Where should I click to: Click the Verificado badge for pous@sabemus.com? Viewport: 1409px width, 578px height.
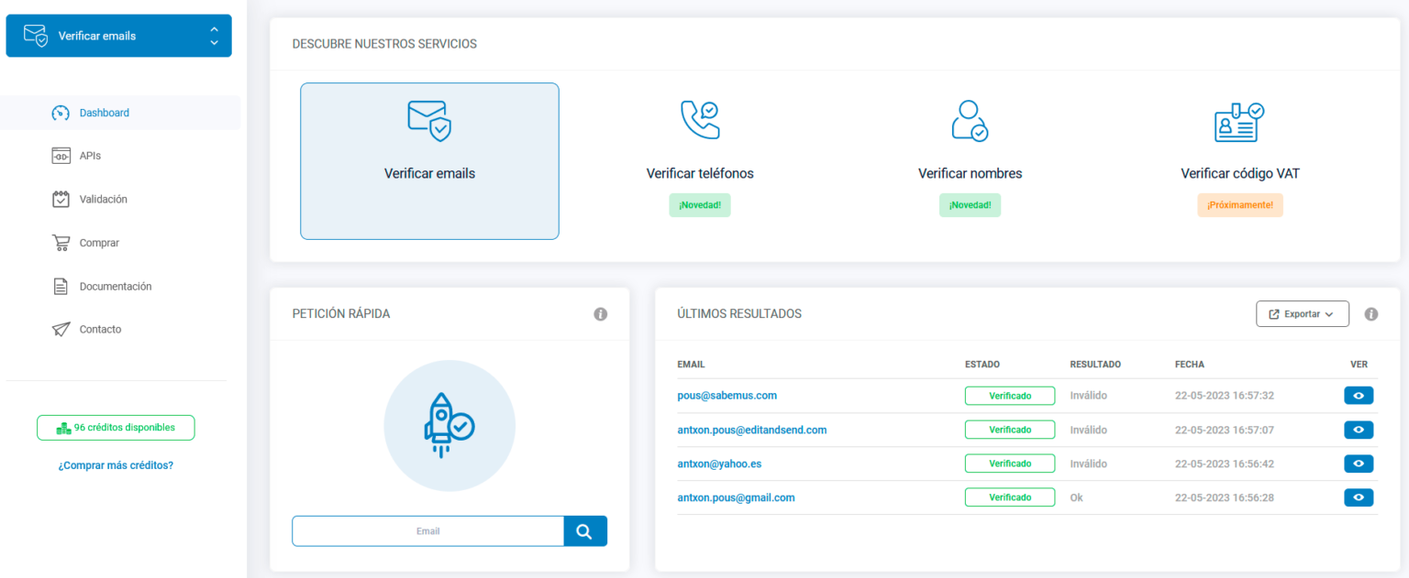click(x=1010, y=396)
